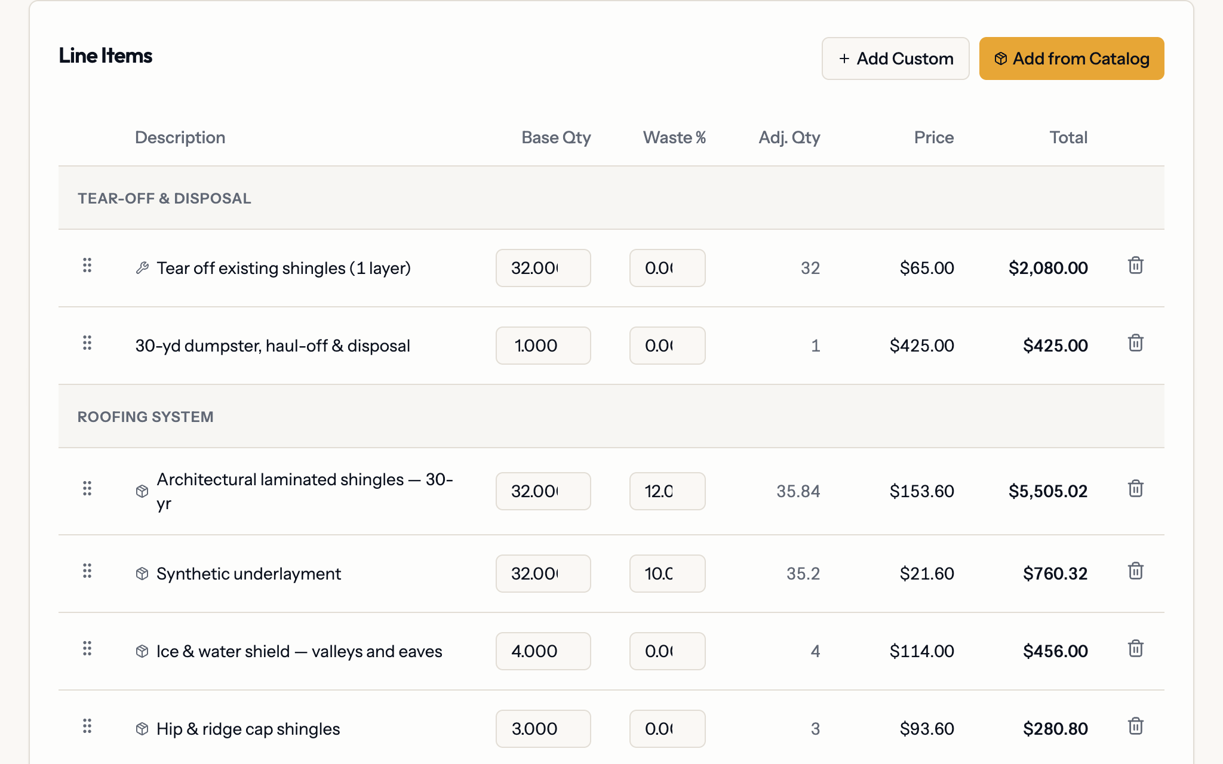Image resolution: width=1223 pixels, height=764 pixels.
Task: Edit Base Qty for 30-yd dumpster
Action: click(543, 346)
